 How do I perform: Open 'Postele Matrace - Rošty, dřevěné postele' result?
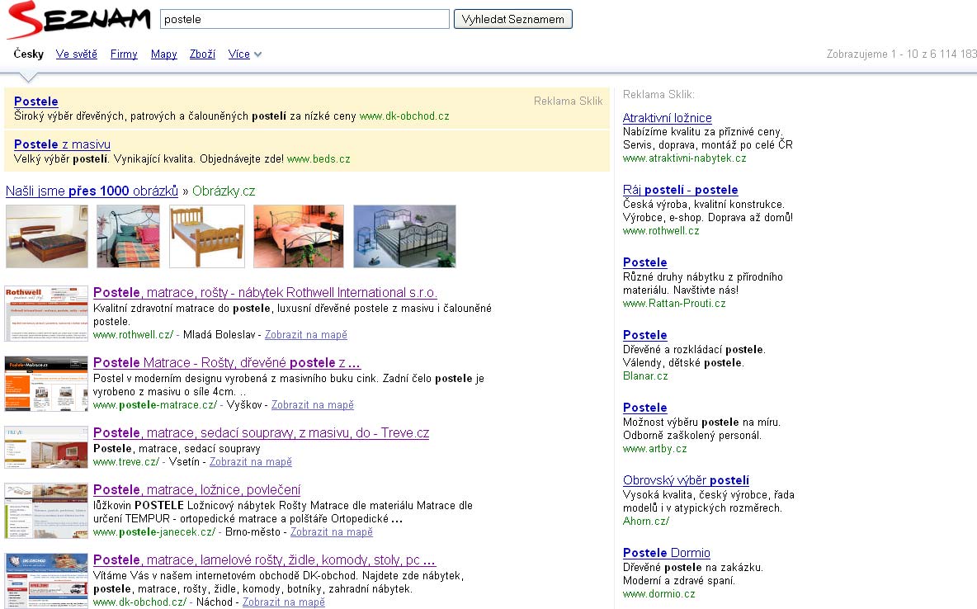[x=227, y=363]
